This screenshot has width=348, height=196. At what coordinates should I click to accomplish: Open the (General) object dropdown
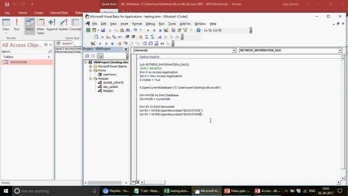pos(234,51)
